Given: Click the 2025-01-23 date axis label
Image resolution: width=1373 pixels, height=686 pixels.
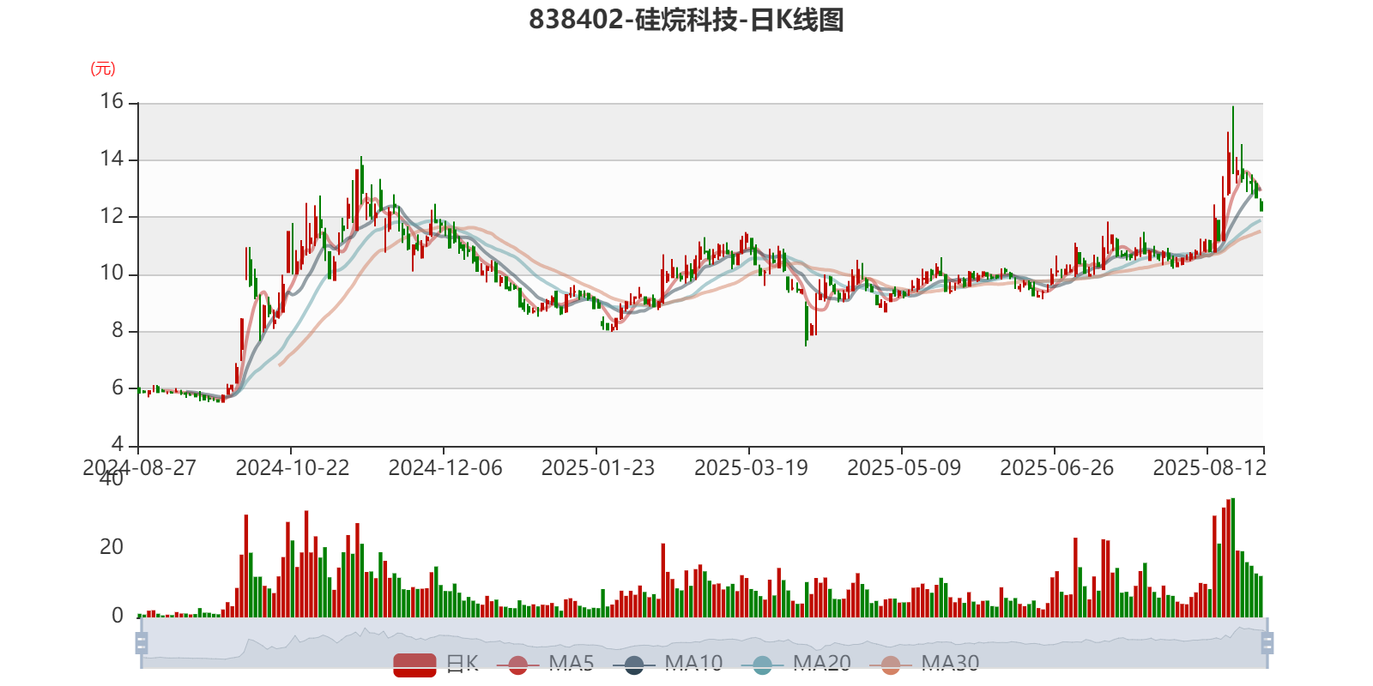Looking at the screenshot, I should click(598, 468).
